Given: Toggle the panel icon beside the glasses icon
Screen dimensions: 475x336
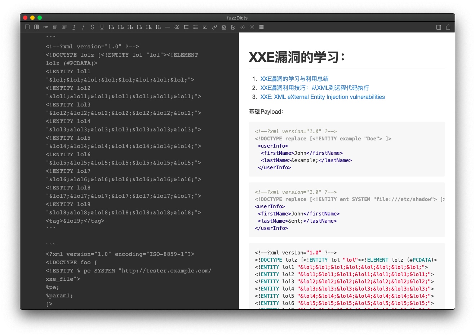Looking at the screenshot, I should [36, 27].
